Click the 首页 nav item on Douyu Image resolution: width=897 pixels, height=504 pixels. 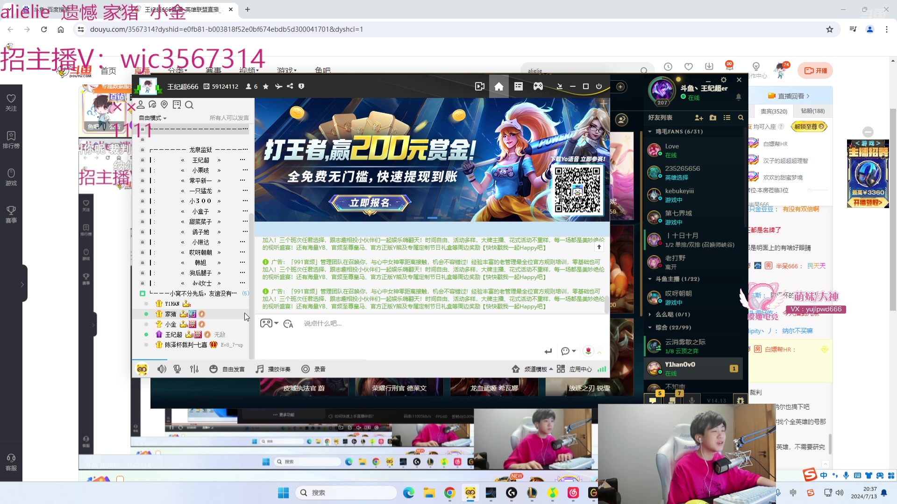pos(108,70)
